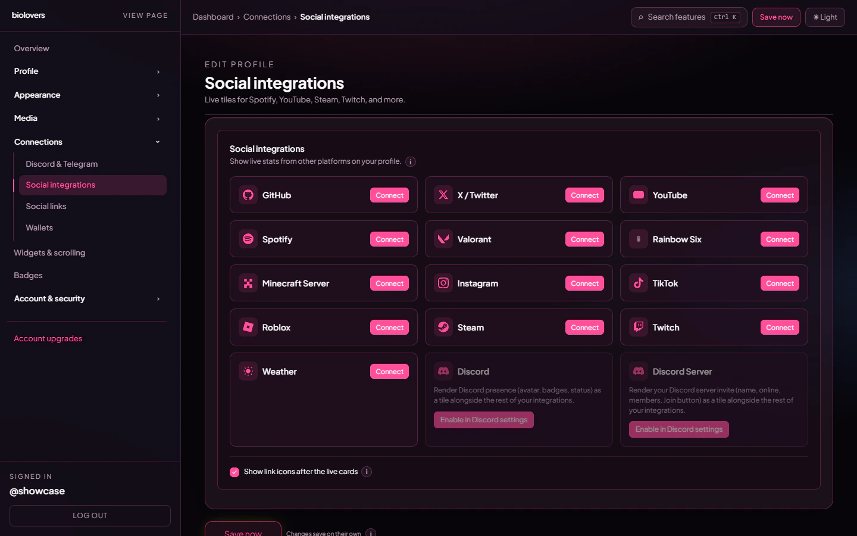This screenshot has height=536, width=857.
Task: Switch to Discord & Telegram settings
Action: (x=61, y=164)
